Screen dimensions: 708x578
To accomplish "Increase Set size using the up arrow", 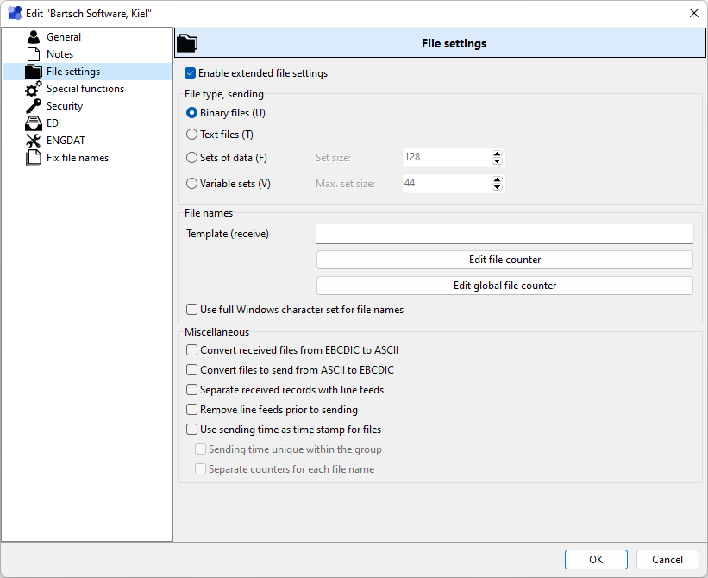I will click(x=497, y=154).
